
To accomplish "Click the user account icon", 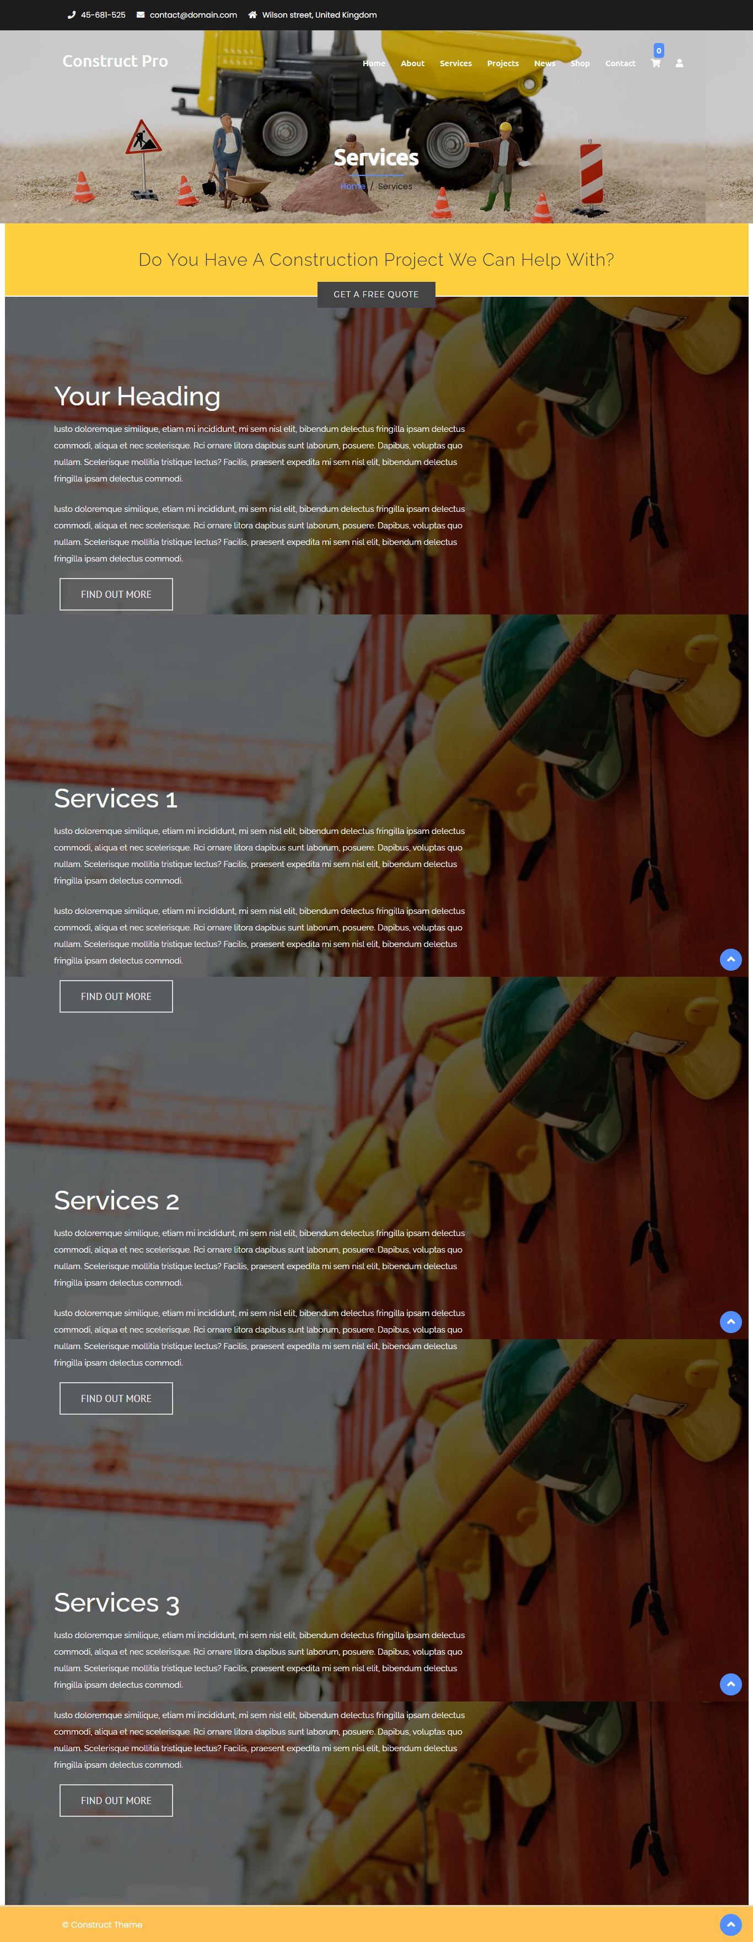I will tap(679, 63).
